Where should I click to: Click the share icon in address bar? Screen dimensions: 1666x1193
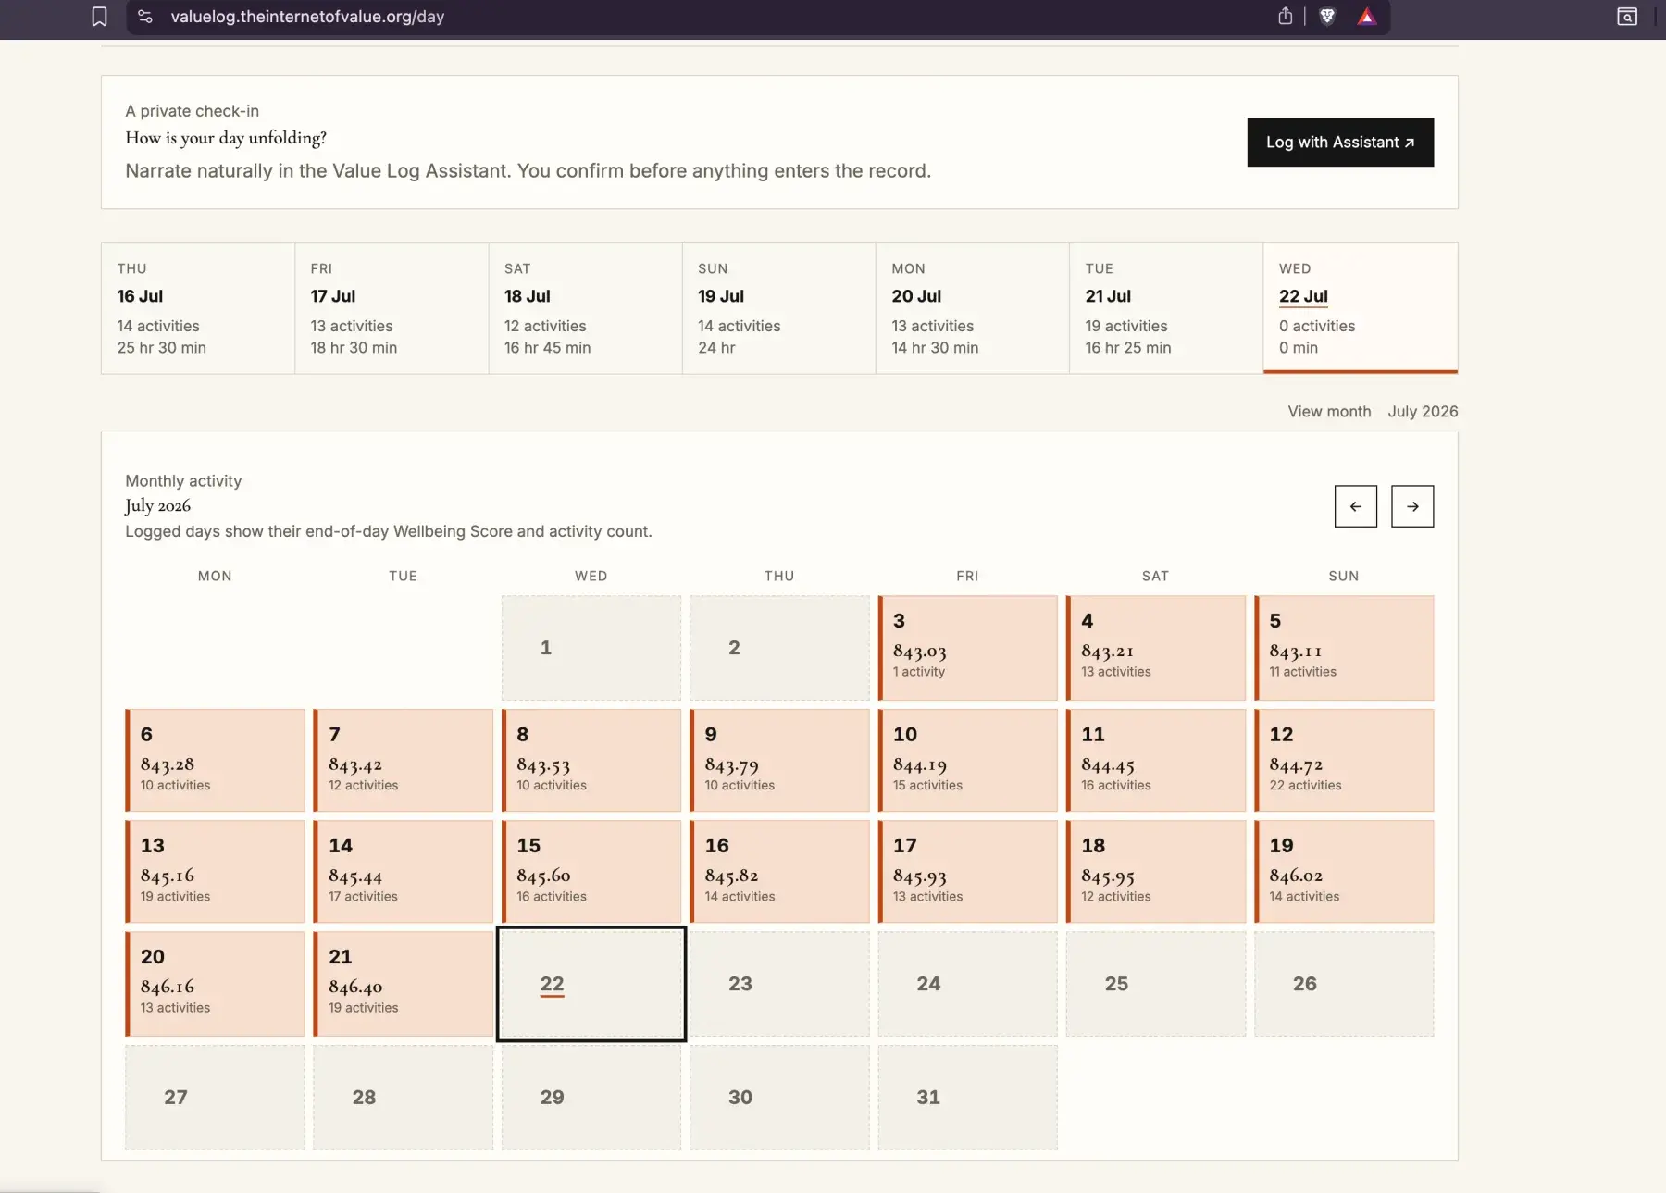click(1285, 16)
